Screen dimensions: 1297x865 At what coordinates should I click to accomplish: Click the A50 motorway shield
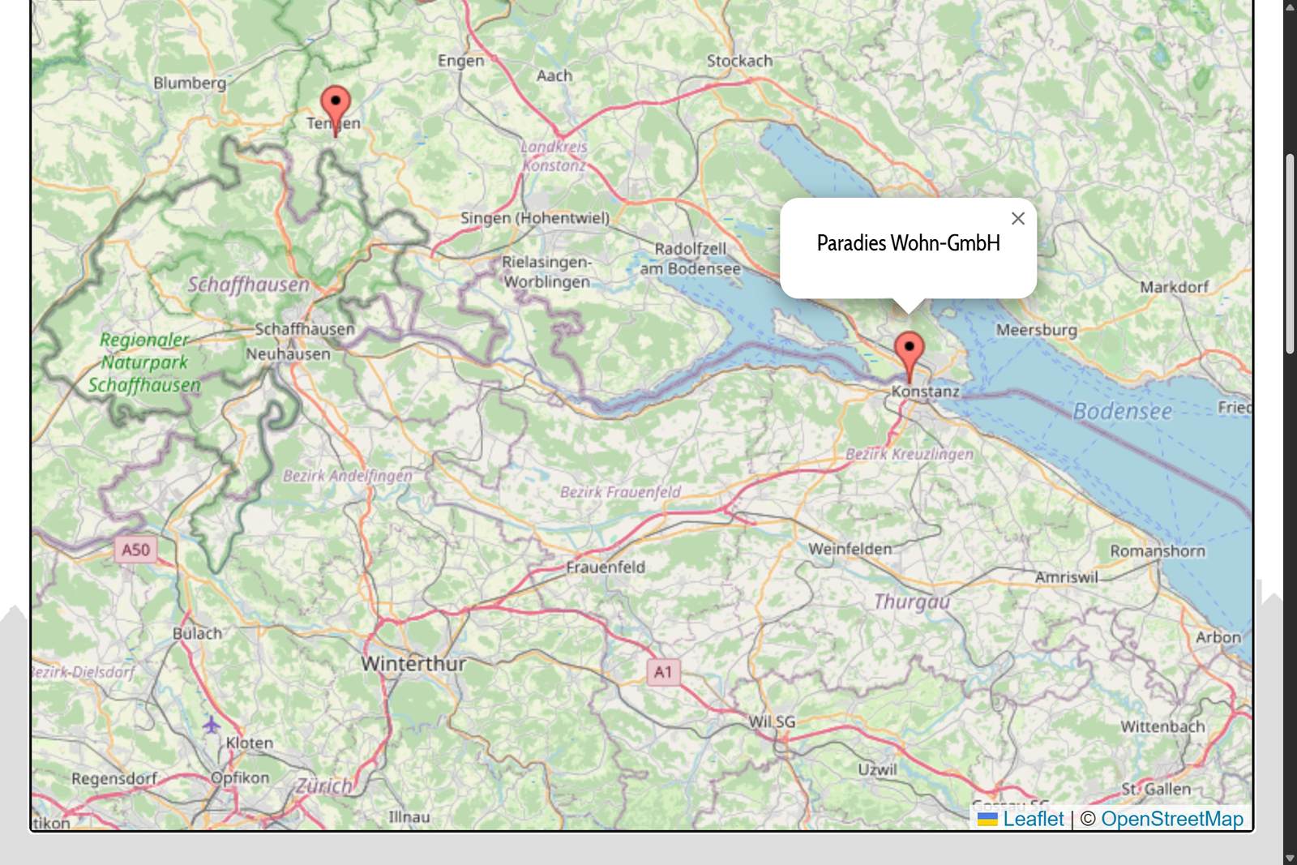click(135, 550)
